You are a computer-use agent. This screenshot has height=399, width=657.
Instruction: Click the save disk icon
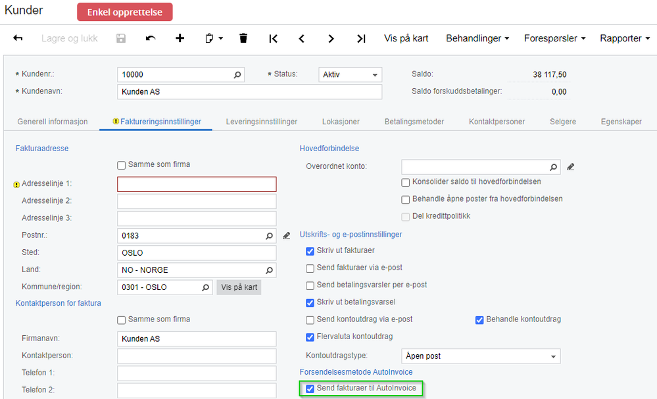coord(121,38)
